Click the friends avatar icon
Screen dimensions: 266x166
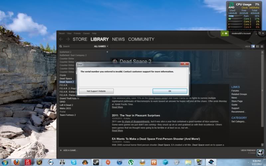click(x=260, y=153)
